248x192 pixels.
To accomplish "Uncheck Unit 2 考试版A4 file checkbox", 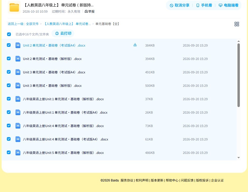I will tap(9, 45).
